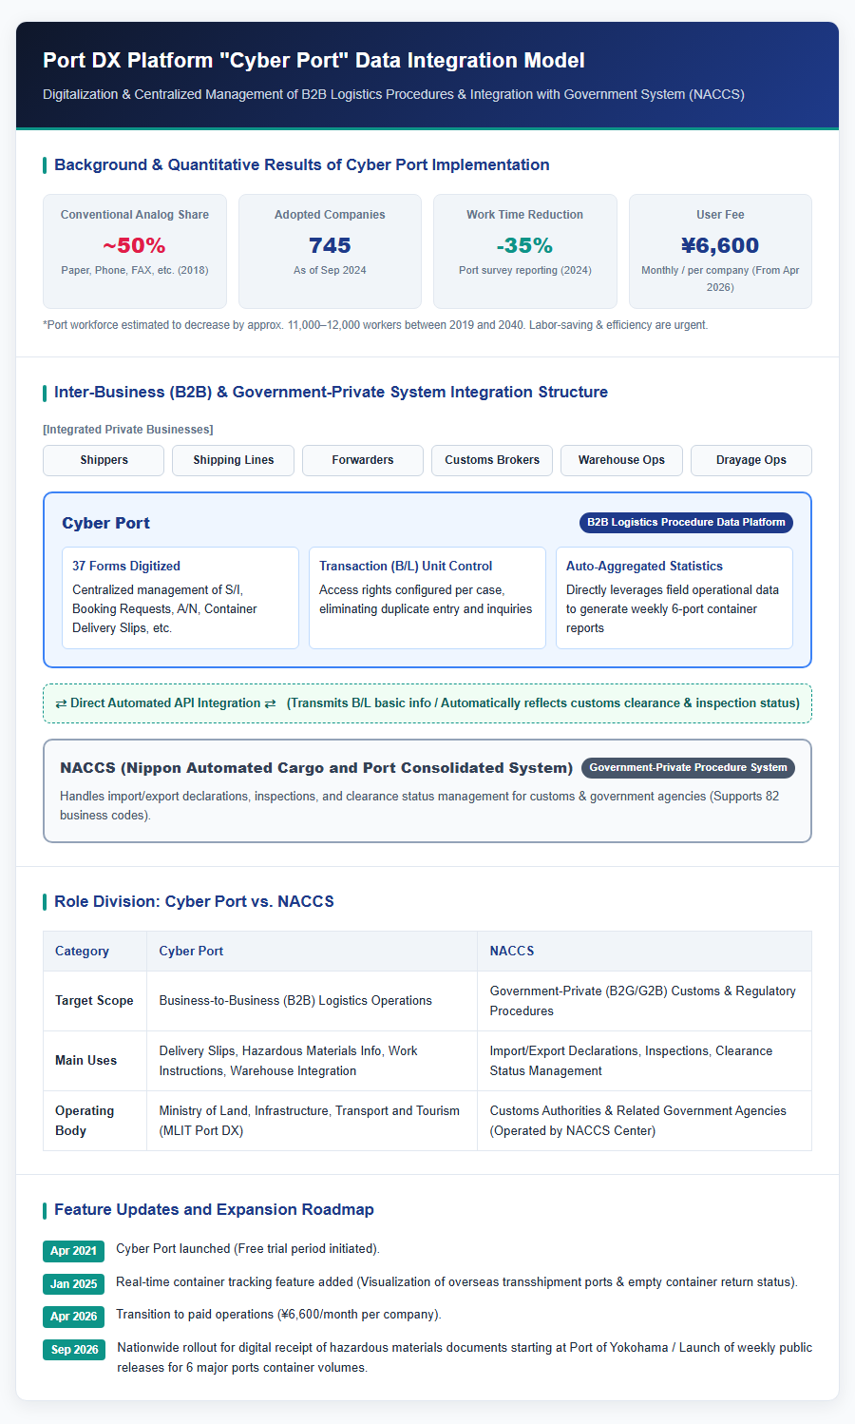Select the Customs Brokers chip
The width and height of the screenshot is (855, 1424).
tap(492, 460)
